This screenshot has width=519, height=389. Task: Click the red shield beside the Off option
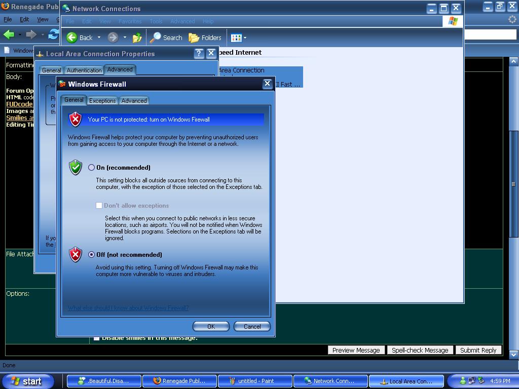coord(76,254)
